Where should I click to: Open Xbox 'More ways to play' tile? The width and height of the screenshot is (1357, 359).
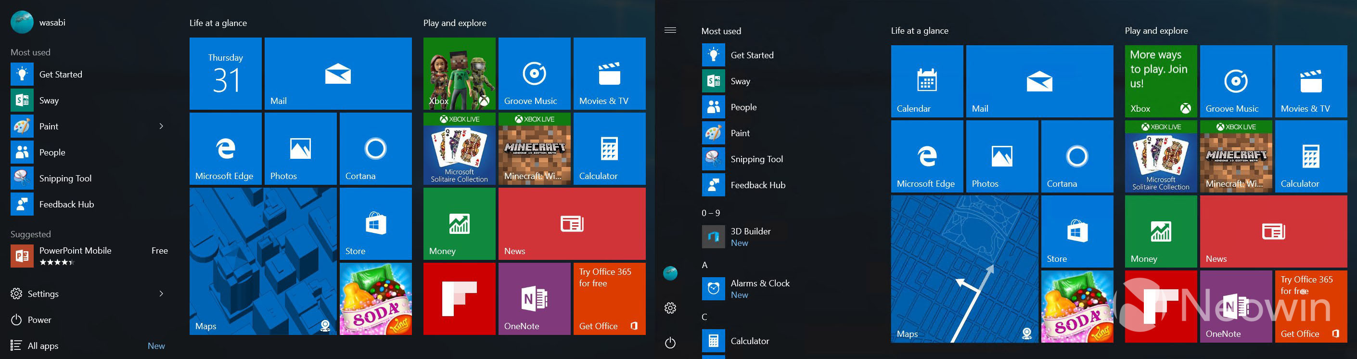(x=1161, y=81)
